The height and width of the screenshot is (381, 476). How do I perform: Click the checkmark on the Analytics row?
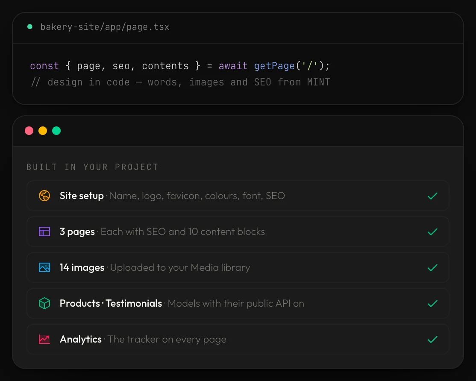432,340
